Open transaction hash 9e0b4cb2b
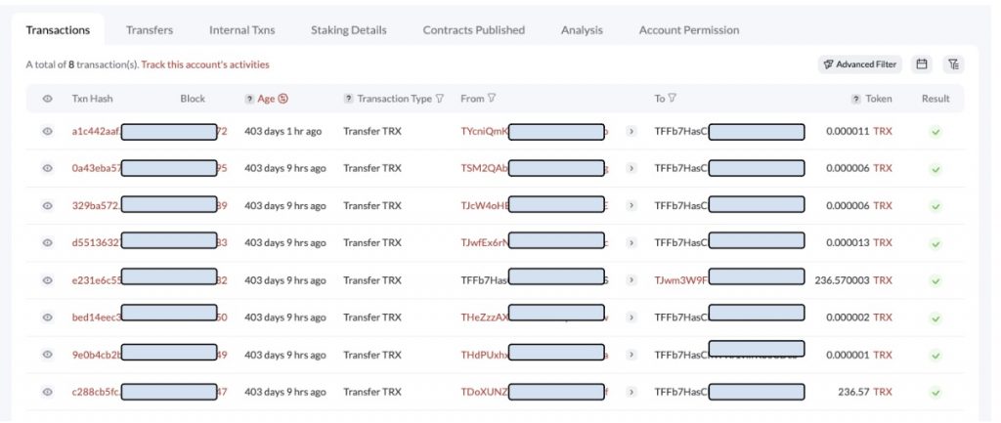 pos(97,355)
